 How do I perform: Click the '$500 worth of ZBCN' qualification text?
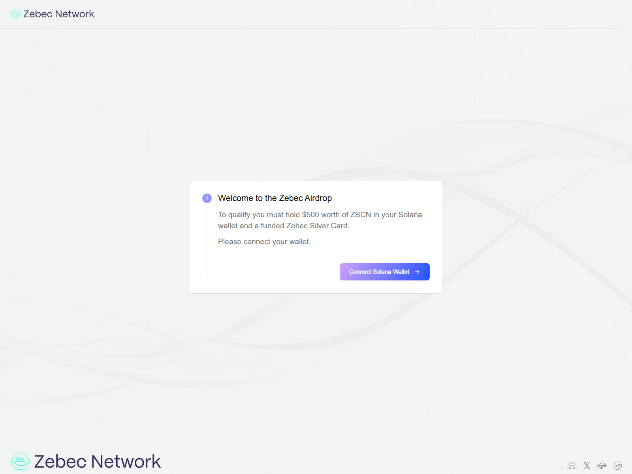337,215
